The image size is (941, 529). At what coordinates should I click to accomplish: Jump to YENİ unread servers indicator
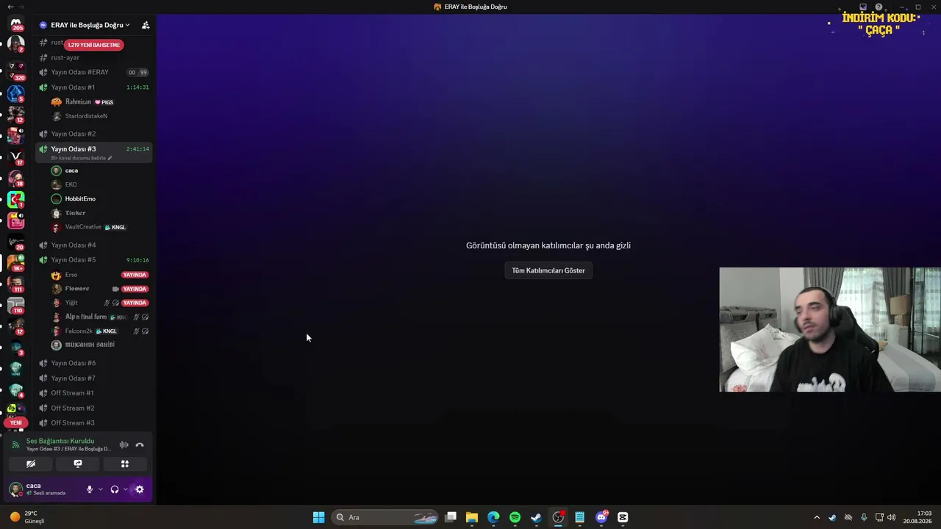pos(16,422)
